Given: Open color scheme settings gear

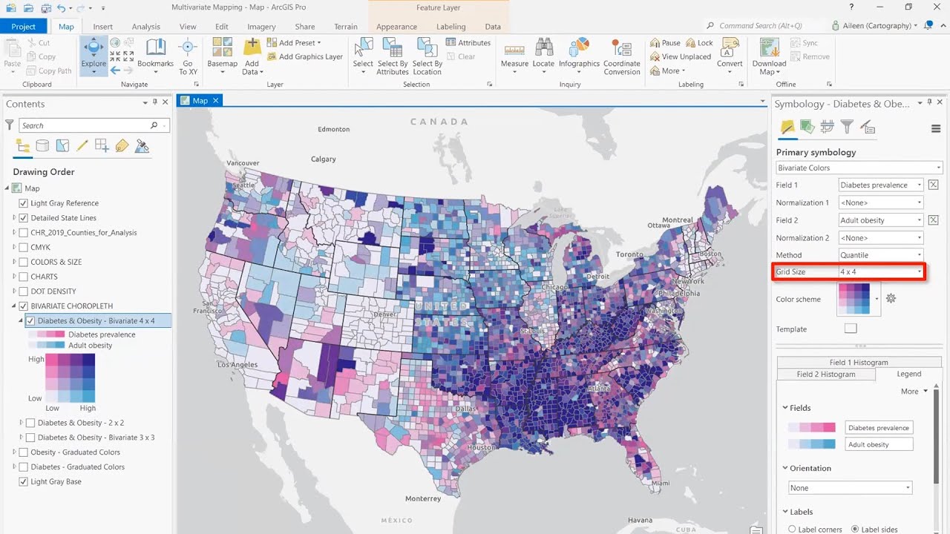Looking at the screenshot, I should [891, 299].
